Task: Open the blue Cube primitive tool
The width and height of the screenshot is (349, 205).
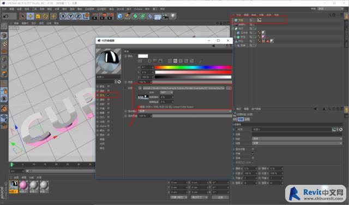Action: click(120, 16)
